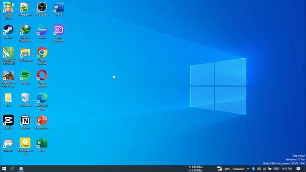Switch the ENG input language indicator
The width and height of the screenshot is (306, 172).
coord(276,169)
